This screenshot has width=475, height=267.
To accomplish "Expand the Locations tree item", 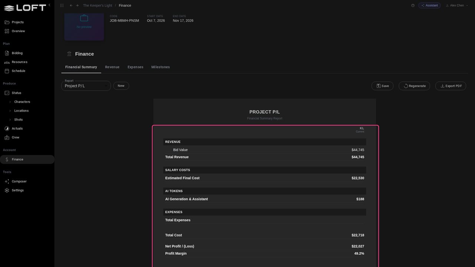I will pos(10,111).
